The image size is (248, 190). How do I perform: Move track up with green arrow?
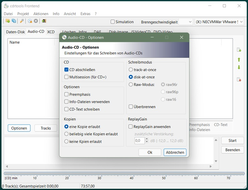coord(239,59)
